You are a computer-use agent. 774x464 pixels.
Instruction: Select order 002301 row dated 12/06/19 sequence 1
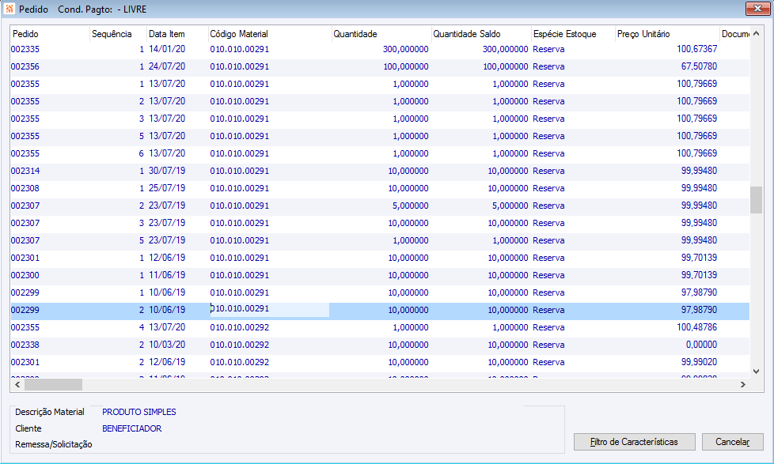click(x=380, y=258)
